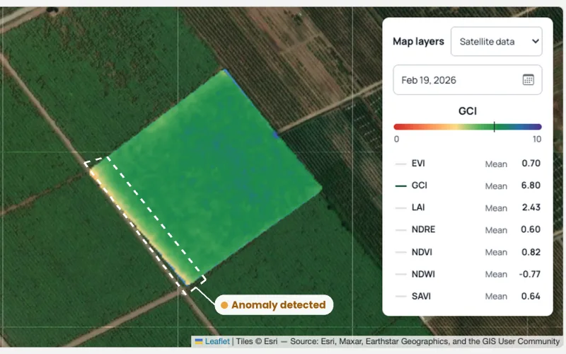Select the NDWI index row
This screenshot has height=354, width=566.
click(x=468, y=274)
